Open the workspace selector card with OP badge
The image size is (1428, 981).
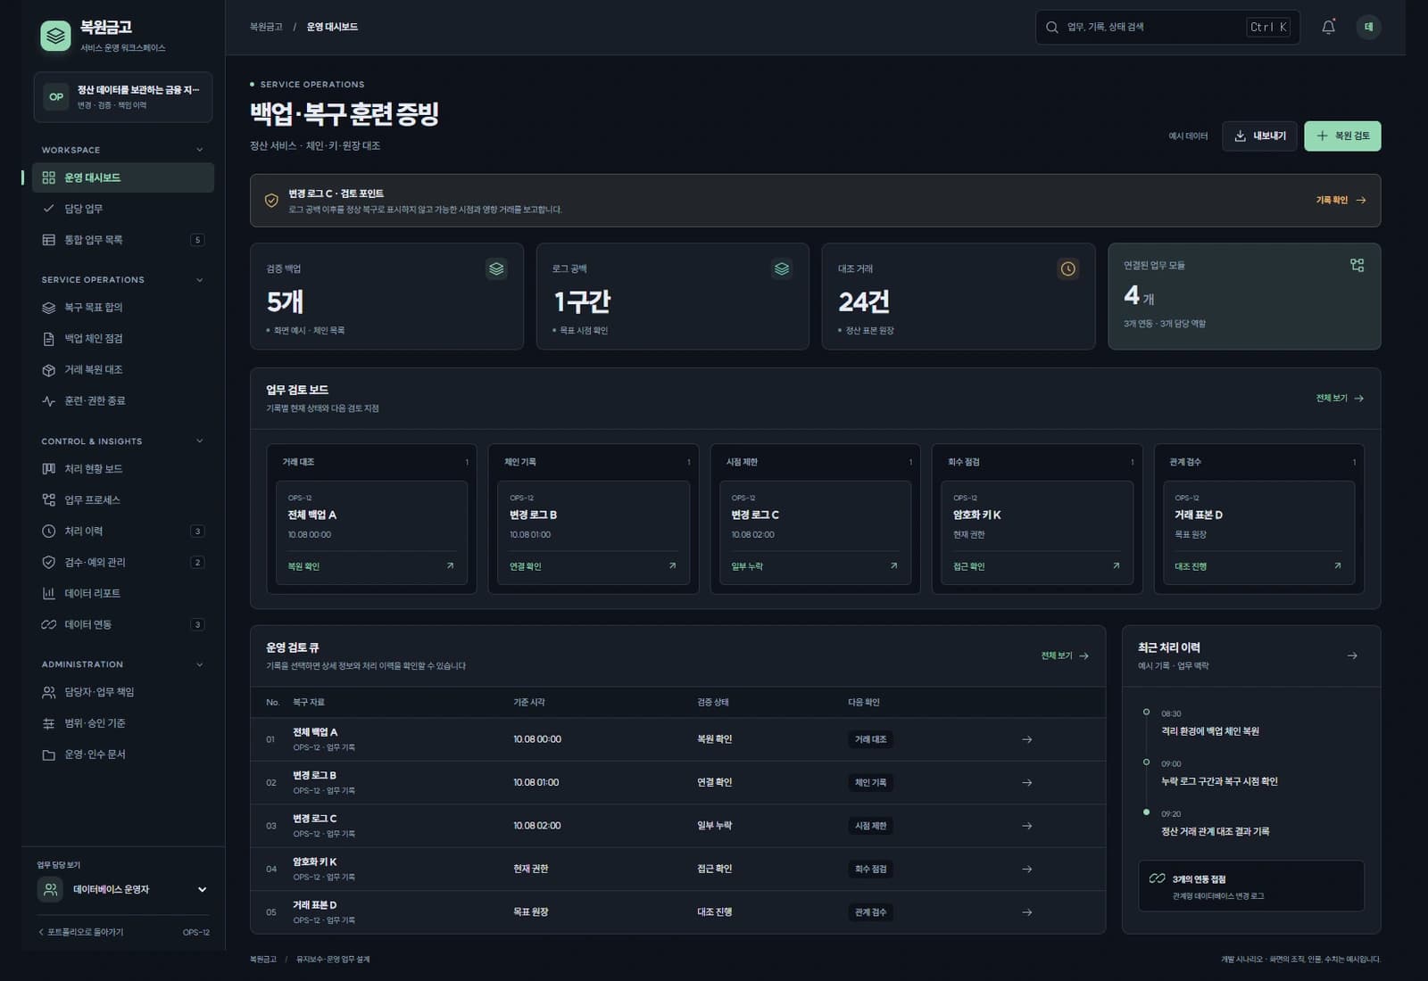click(123, 96)
